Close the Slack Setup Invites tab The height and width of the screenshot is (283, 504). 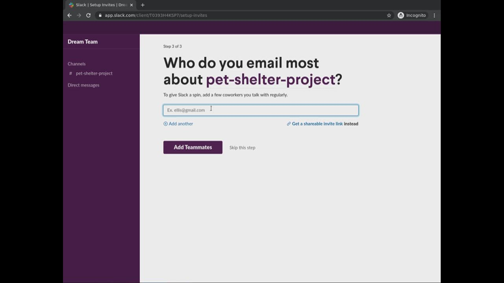coord(132,5)
